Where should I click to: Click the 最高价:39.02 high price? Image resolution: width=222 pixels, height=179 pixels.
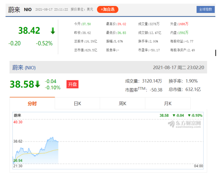click(116, 24)
